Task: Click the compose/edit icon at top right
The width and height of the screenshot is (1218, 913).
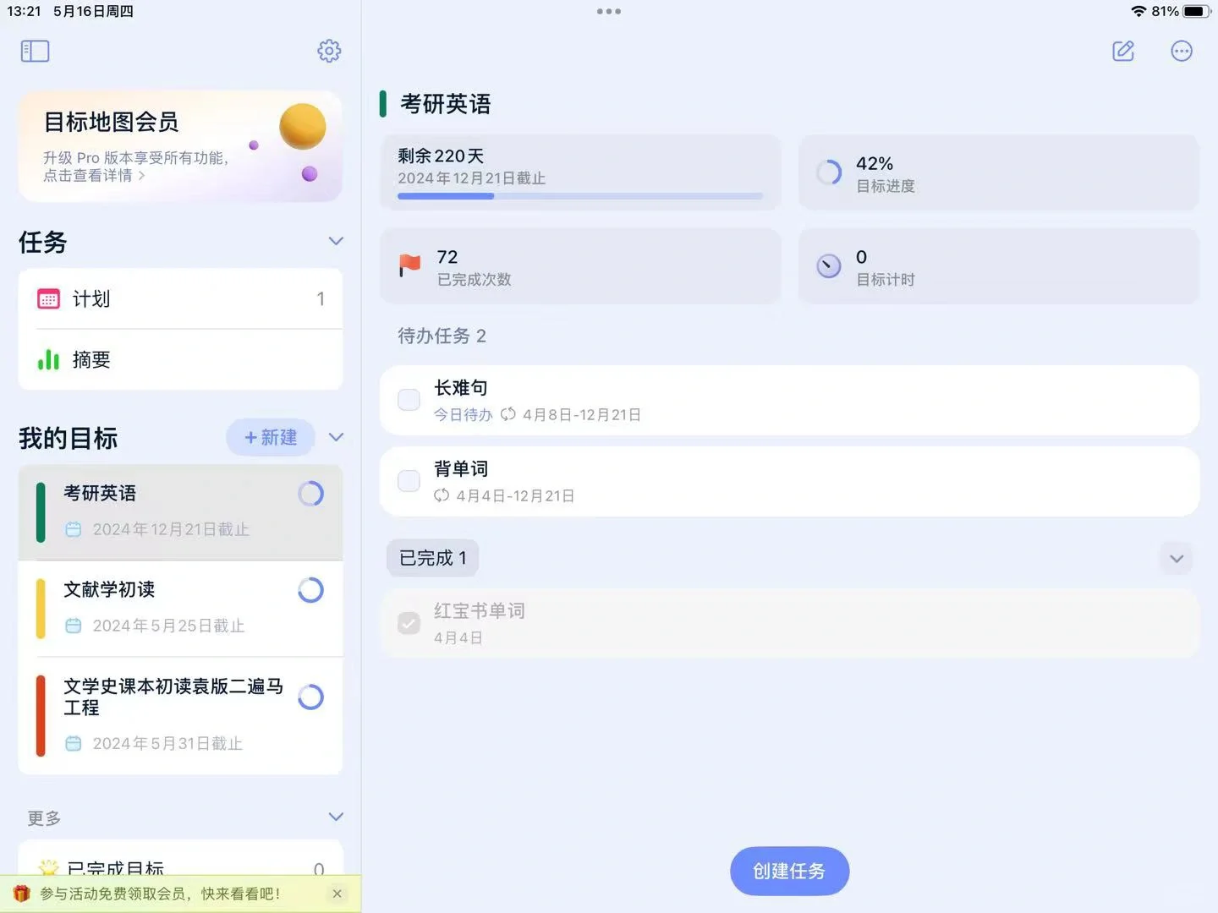Action: (1122, 51)
